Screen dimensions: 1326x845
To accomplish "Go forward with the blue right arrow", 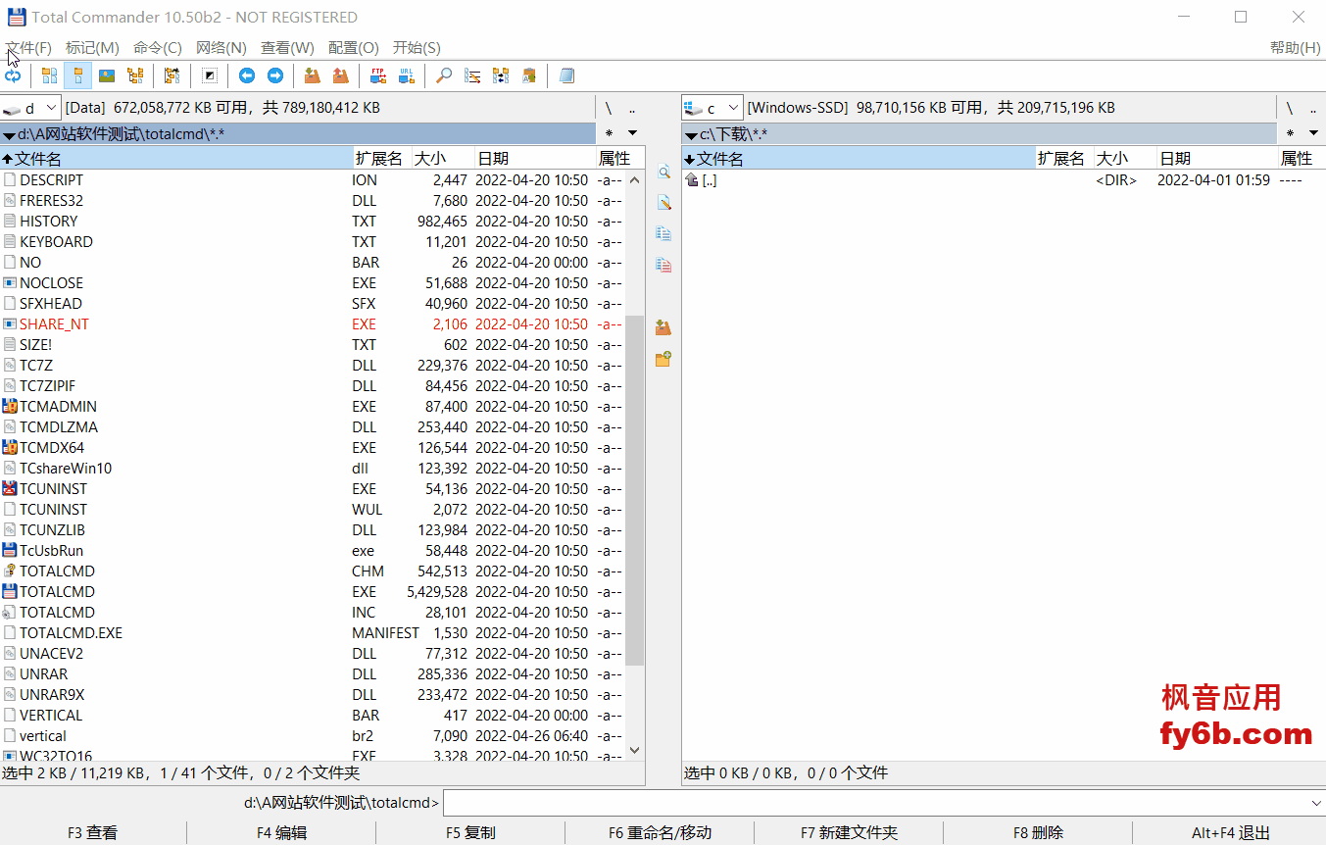I will pos(275,75).
